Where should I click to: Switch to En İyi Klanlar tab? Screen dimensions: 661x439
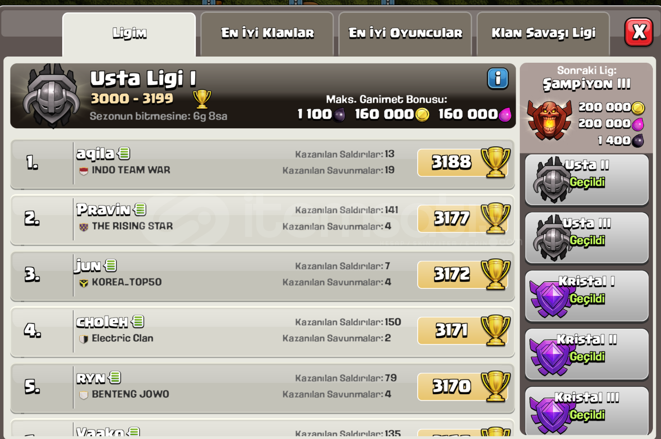tap(267, 34)
